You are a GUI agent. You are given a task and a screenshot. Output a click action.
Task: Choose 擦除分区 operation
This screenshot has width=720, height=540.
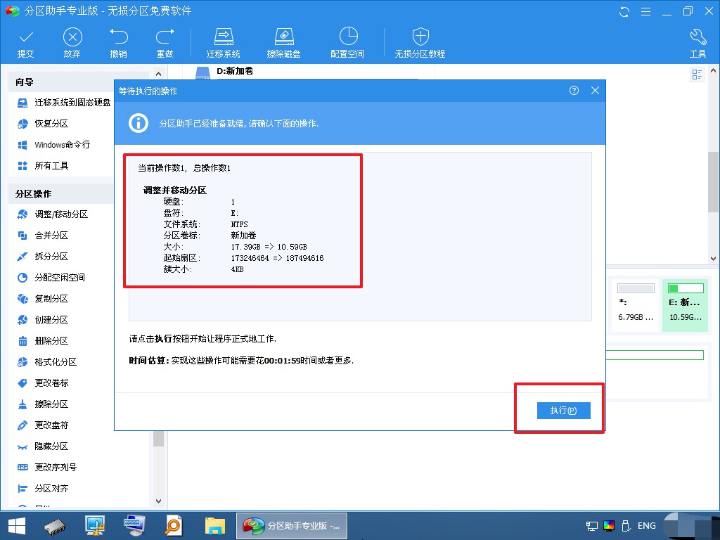(x=43, y=404)
